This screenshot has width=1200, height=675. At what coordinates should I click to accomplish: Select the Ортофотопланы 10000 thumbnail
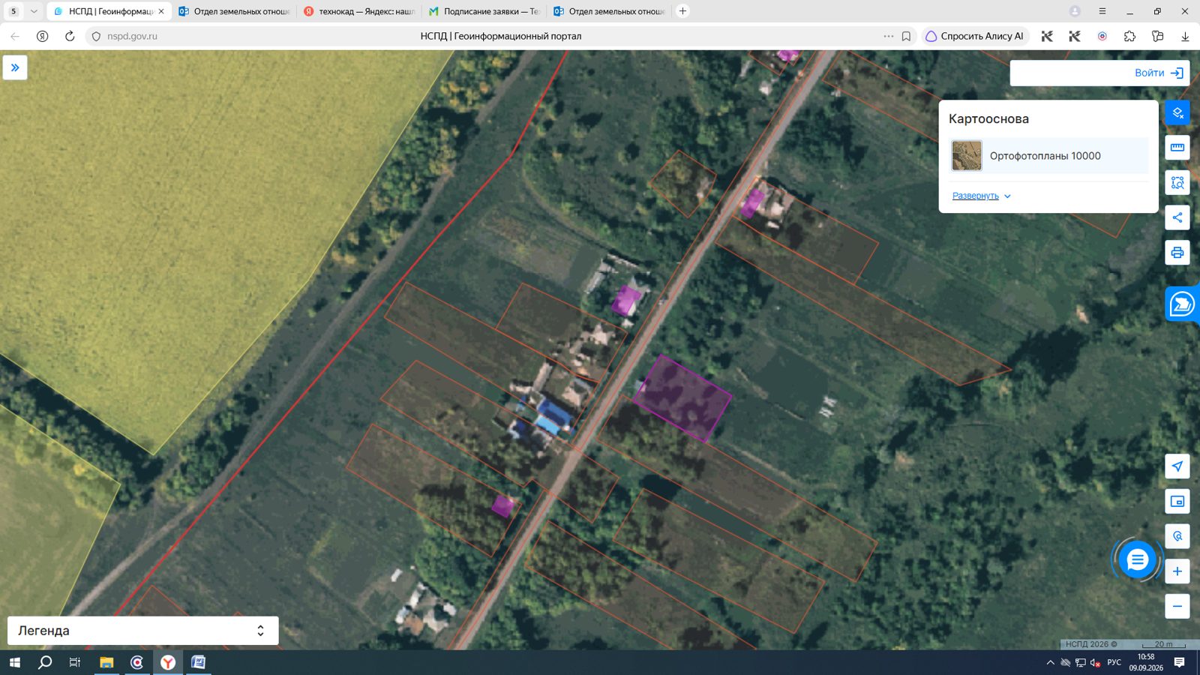[967, 156]
